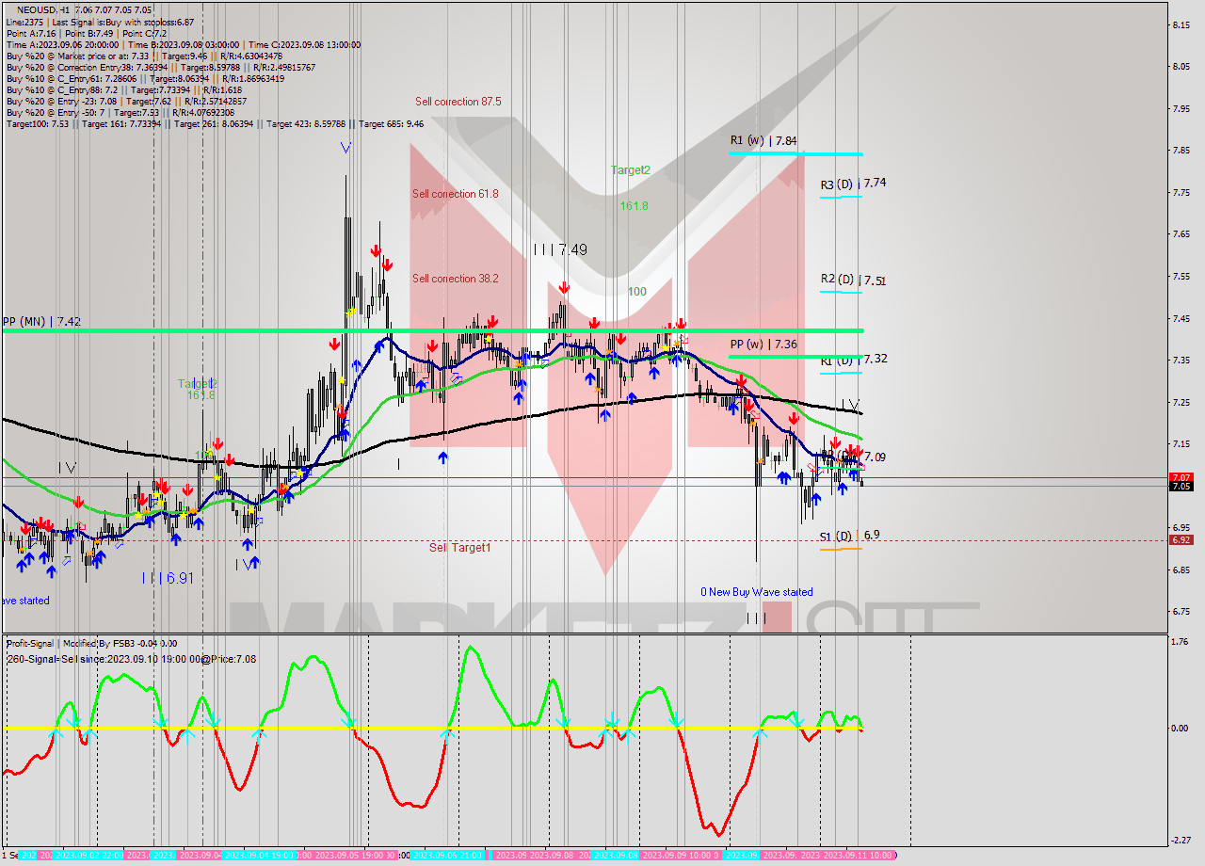
Task: Select the 'R1 (w) | 7.84' resistance label
Action: pos(763,140)
